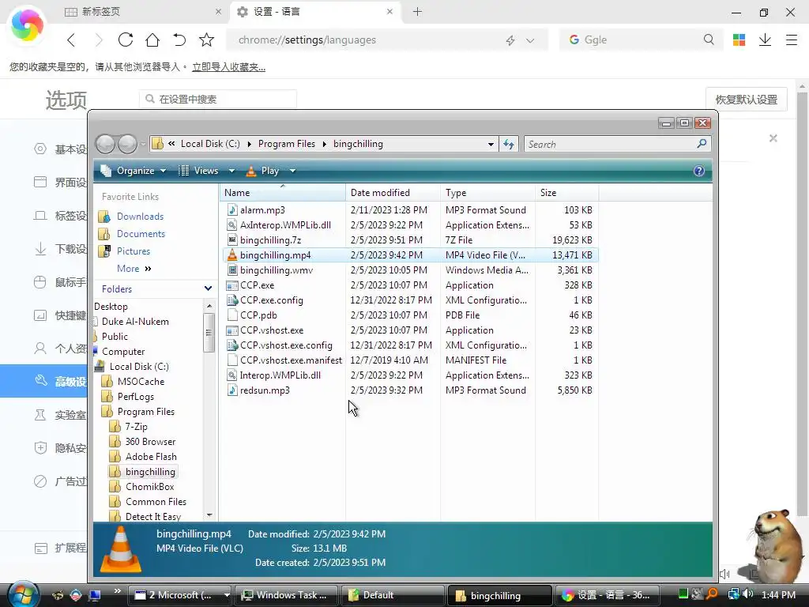The image size is (809, 607).
Task: Open the Windows Task taskbar button
Action: (286, 595)
